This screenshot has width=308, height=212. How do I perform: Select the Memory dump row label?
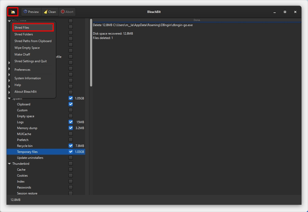point(27,128)
